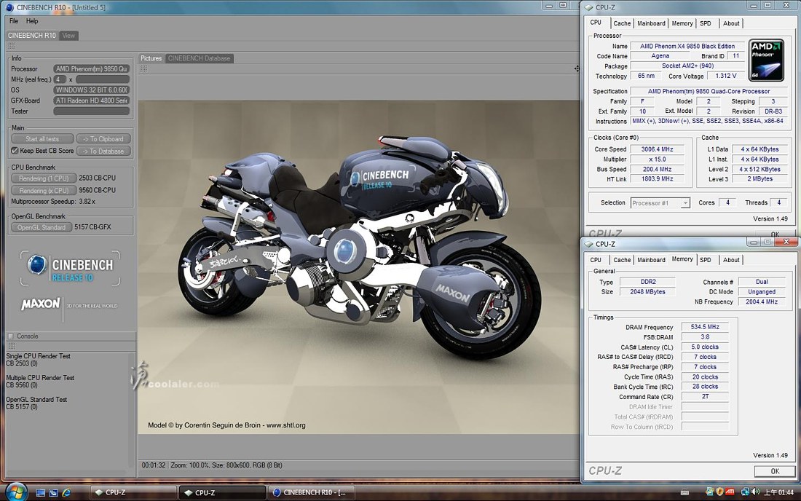Click Switch between windows quick launch icon

coord(53,493)
